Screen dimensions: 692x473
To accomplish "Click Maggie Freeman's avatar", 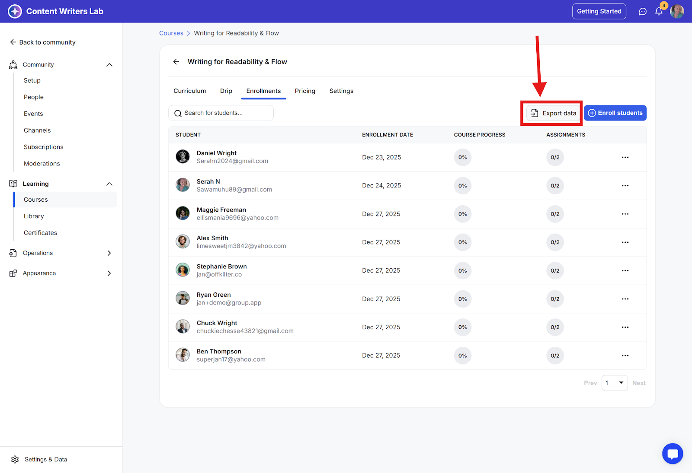I will point(183,213).
